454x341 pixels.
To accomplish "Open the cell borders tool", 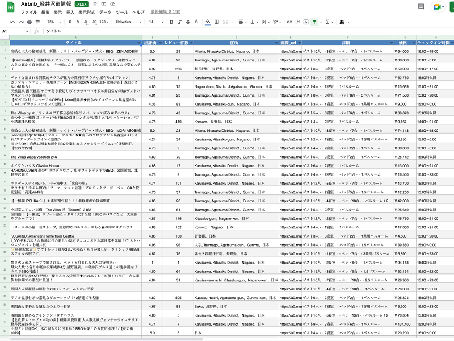I will [218, 22].
